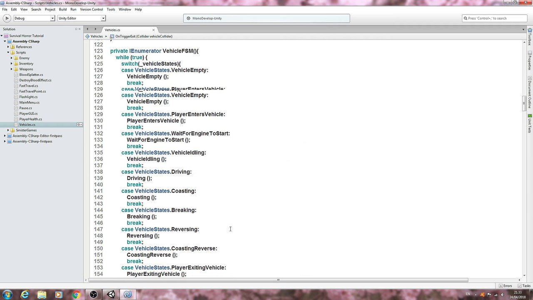Close the Vehicles.cs tab

(x=153, y=30)
